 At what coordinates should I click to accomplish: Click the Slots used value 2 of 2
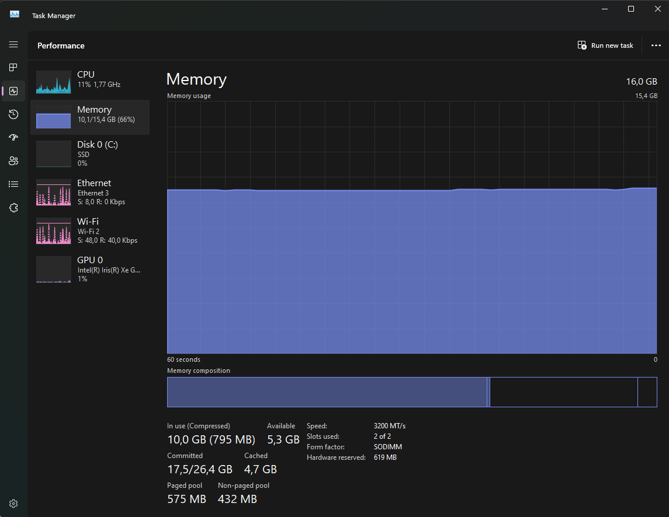point(382,436)
